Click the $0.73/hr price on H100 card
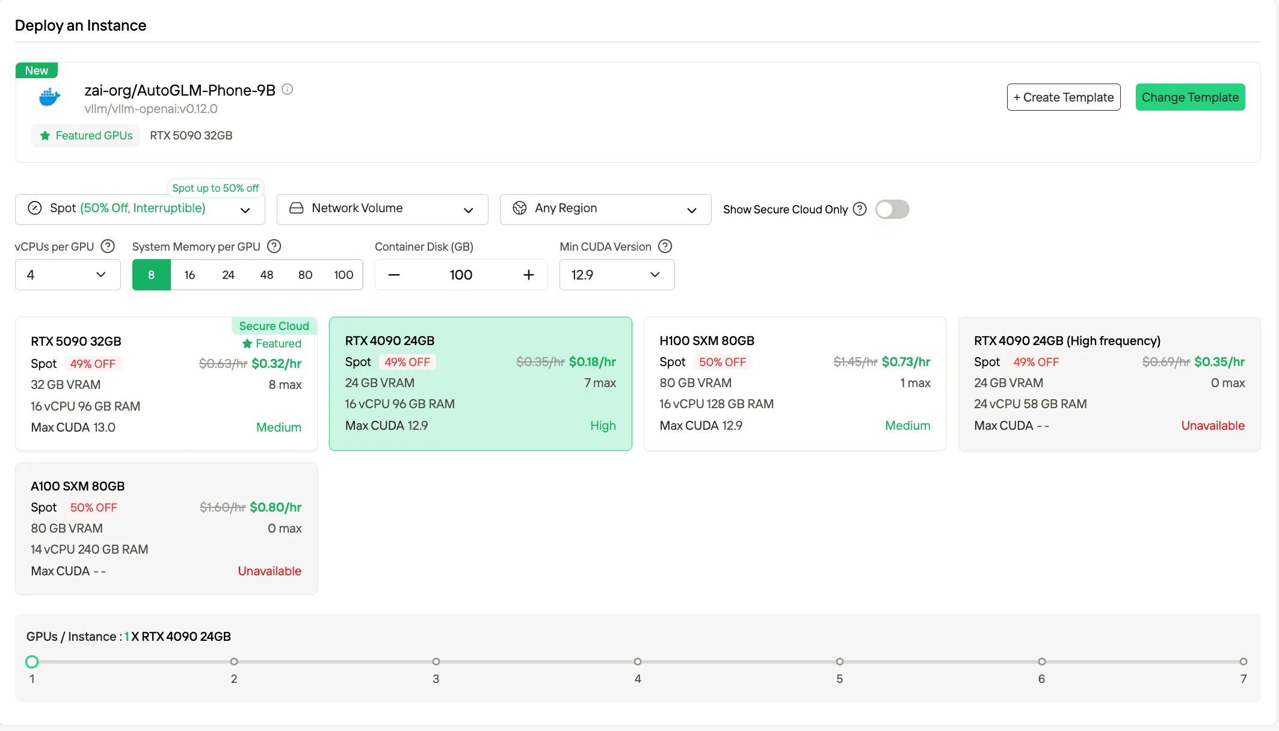Screen dimensions: 1279x731 (x=906, y=362)
